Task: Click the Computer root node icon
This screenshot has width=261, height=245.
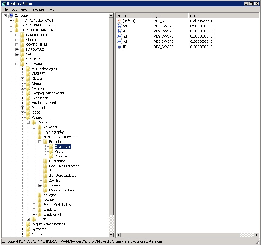Action: [x=11, y=15]
